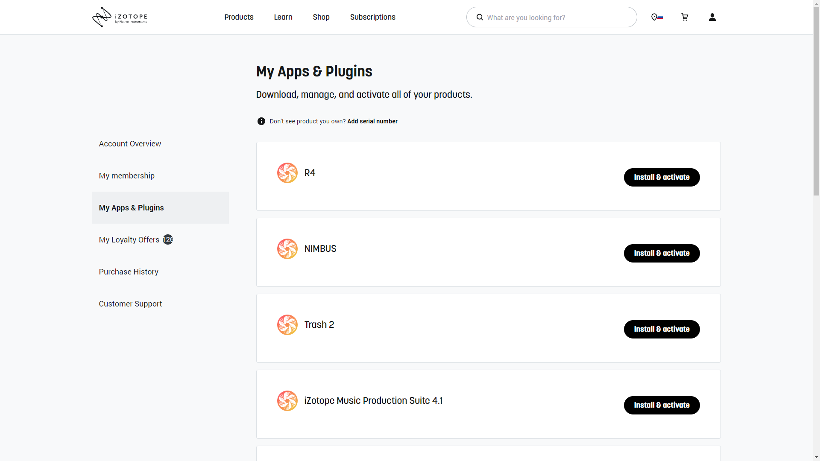820x461 pixels.
Task: Click the R4 product swirl icon
Action: [287, 173]
